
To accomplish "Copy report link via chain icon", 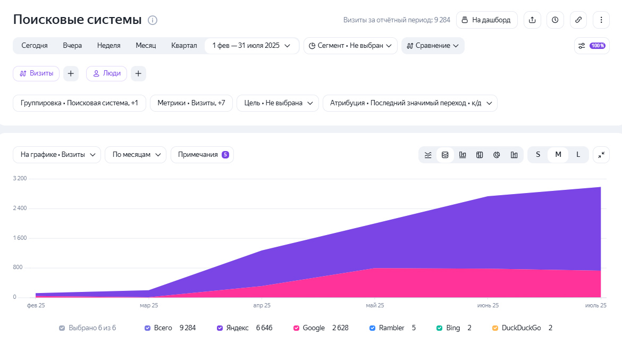I will (578, 20).
